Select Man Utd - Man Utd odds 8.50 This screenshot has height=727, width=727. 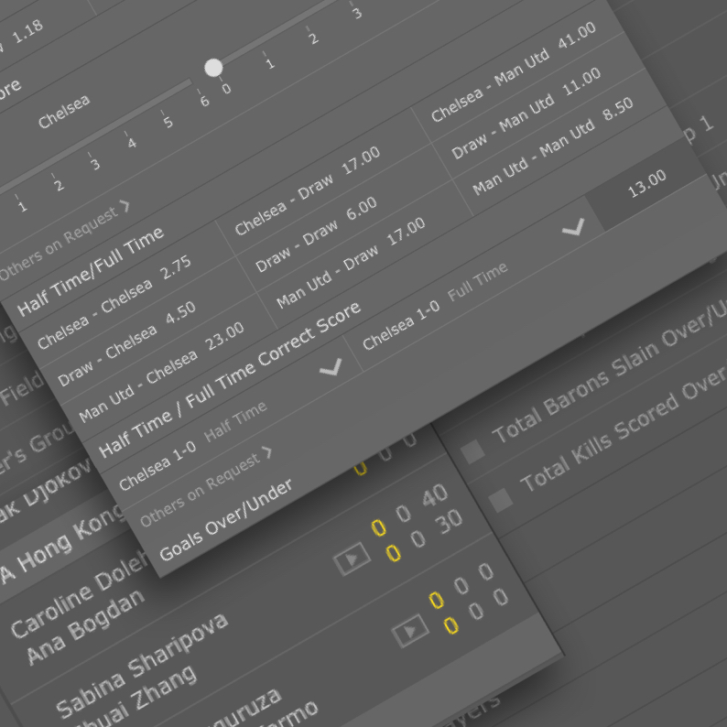click(x=553, y=146)
